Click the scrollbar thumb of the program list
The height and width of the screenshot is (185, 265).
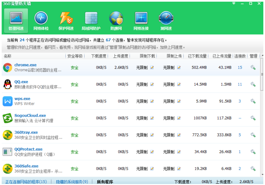click(x=262, y=75)
